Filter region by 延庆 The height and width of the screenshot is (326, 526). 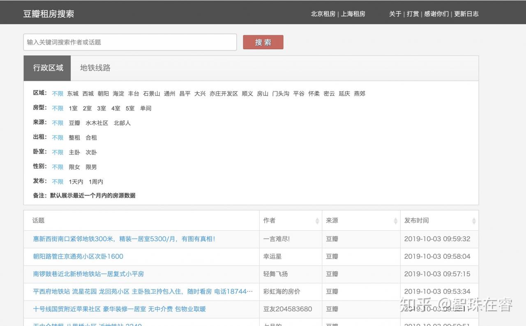pyautogui.click(x=344, y=94)
